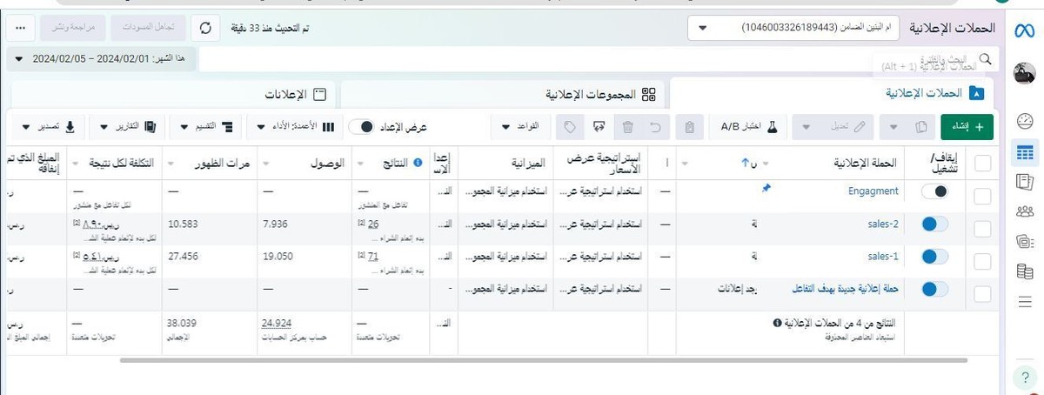Screen dimensions: 1044x395
Task: Click the trash delete icon
Action: point(627,127)
